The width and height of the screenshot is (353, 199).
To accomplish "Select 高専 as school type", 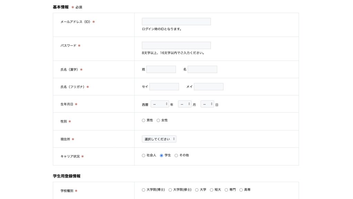I will click(x=241, y=190).
